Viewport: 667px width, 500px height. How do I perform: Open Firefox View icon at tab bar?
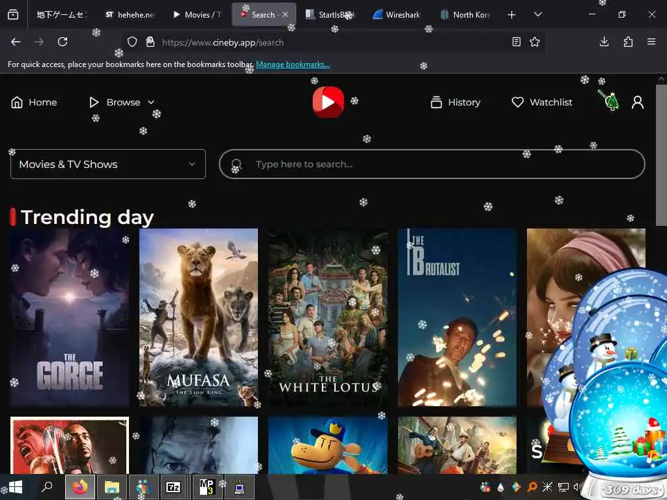[13, 14]
